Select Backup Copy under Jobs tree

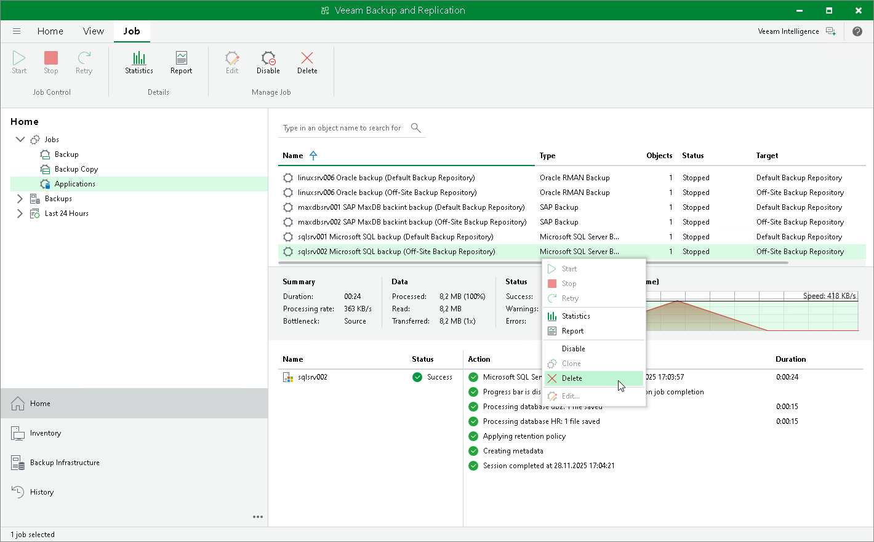[76, 169]
